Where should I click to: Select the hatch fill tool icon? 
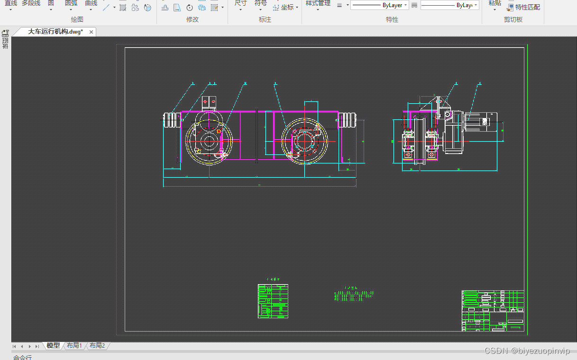point(123,8)
